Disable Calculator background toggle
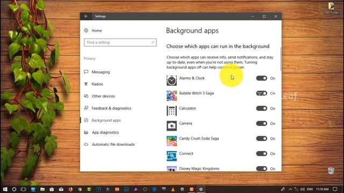This screenshot has width=344, height=193. [262, 108]
